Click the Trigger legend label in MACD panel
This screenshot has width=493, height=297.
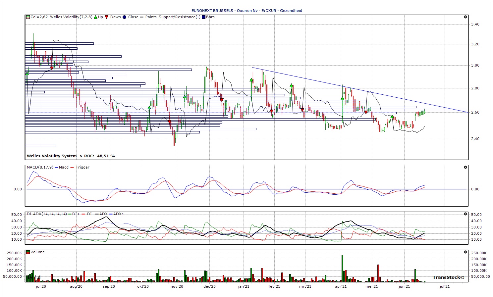tap(82, 167)
